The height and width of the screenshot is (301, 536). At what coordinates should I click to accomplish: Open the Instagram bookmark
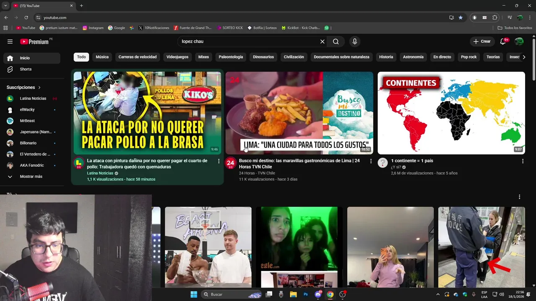pyautogui.click(x=93, y=28)
